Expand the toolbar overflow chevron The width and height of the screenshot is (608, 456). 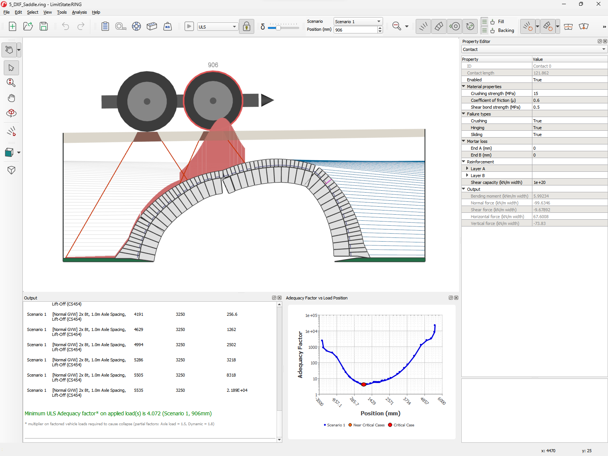coord(604,27)
